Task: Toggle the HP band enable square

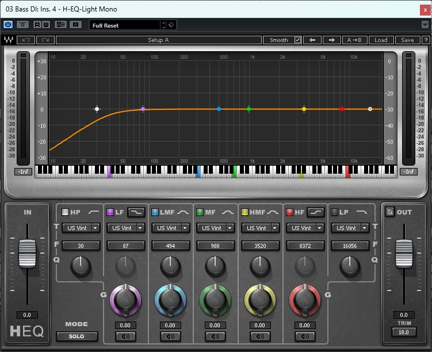Action: click(65, 212)
